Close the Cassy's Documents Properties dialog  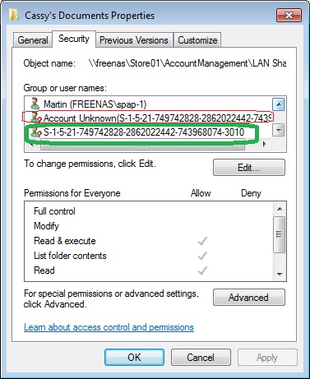[x=289, y=15]
